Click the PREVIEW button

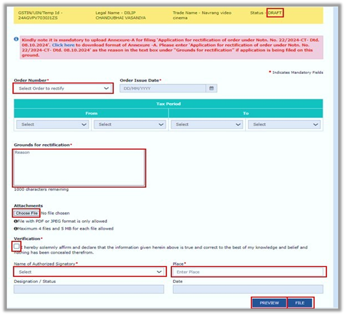point(269,303)
